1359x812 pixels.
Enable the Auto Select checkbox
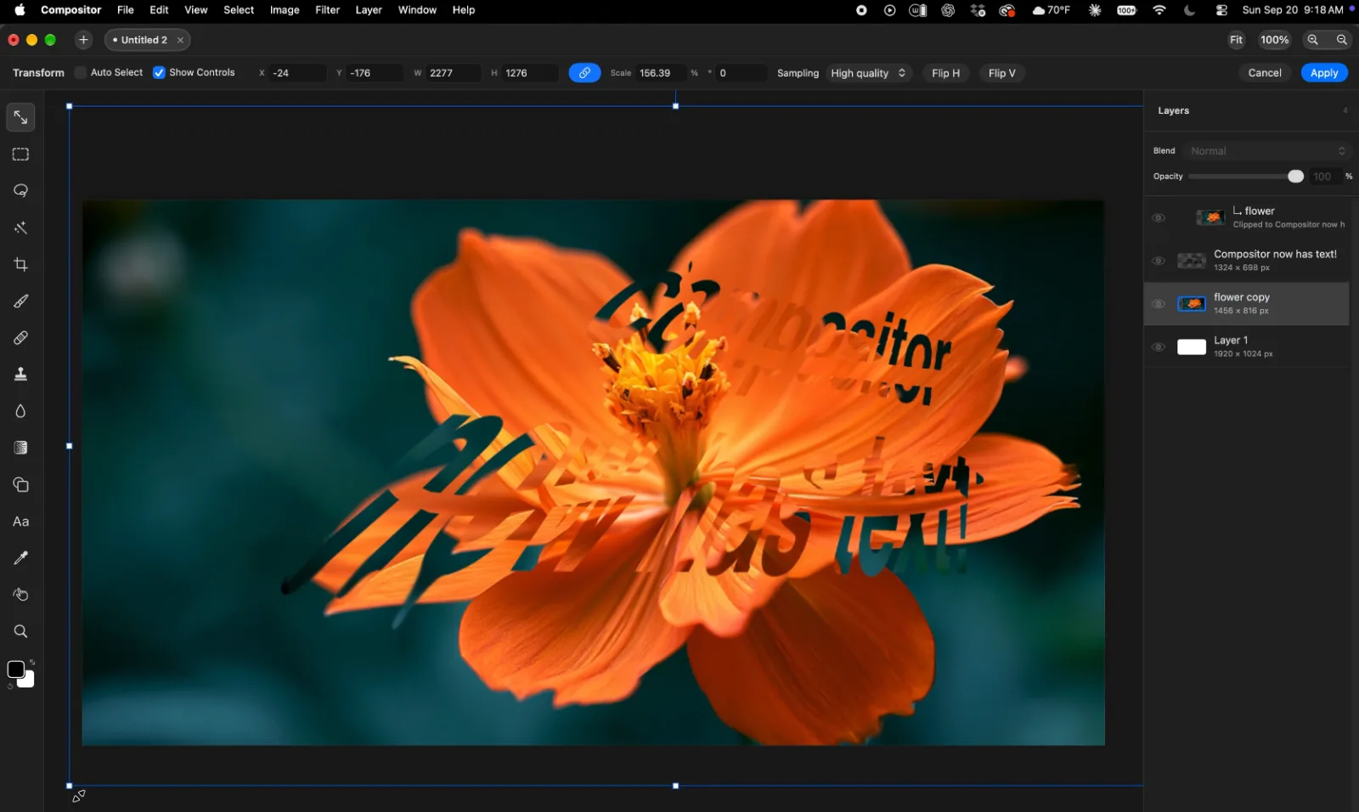pyautogui.click(x=81, y=73)
